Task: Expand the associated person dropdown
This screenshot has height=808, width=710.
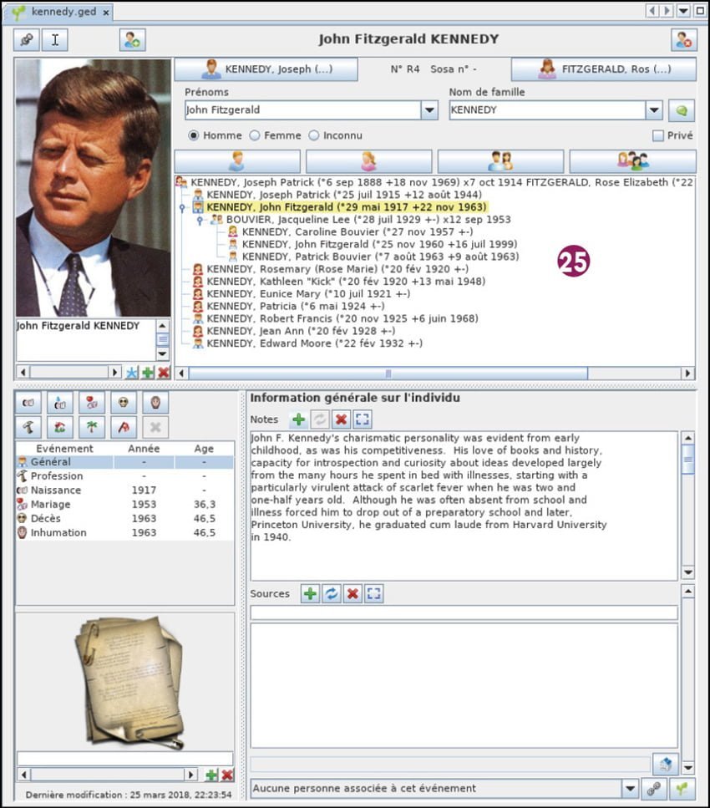Action: click(x=630, y=788)
